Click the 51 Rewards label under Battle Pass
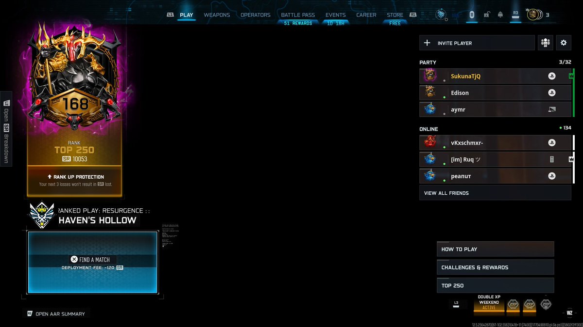The height and width of the screenshot is (327, 583). click(x=298, y=23)
